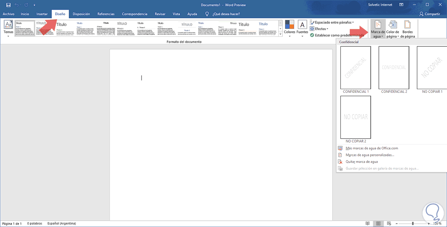Open the Temas gallery button
This screenshot has height=227, width=447.
[x=8, y=29]
